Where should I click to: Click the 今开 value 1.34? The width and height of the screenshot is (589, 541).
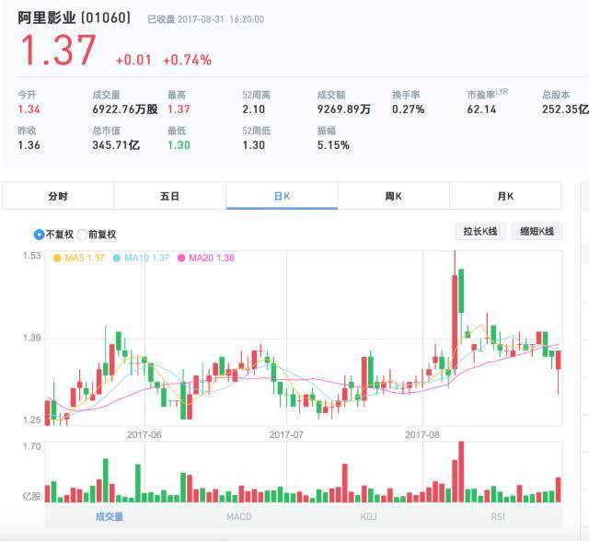[x=29, y=109]
